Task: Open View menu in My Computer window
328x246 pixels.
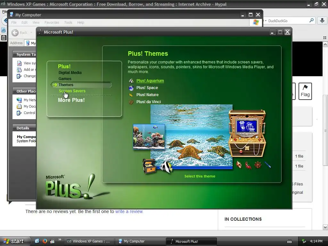Action: coord(36,22)
